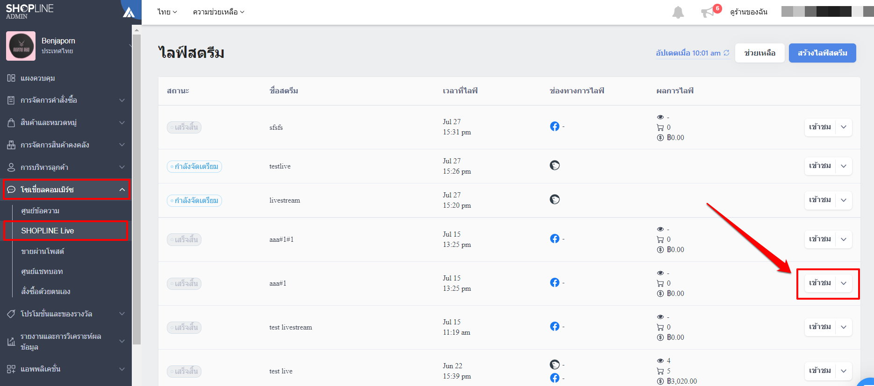Open ขายผ่านโพสต์ submenu item
874x386 pixels.
point(43,251)
